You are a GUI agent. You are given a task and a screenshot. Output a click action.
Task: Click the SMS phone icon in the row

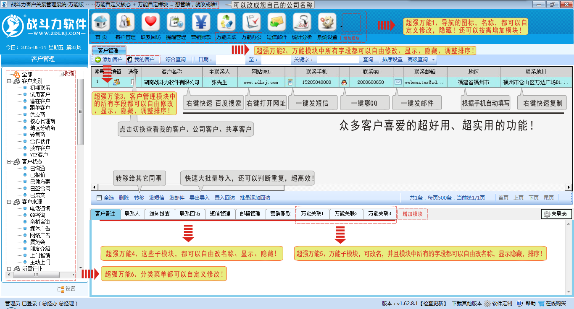point(290,82)
